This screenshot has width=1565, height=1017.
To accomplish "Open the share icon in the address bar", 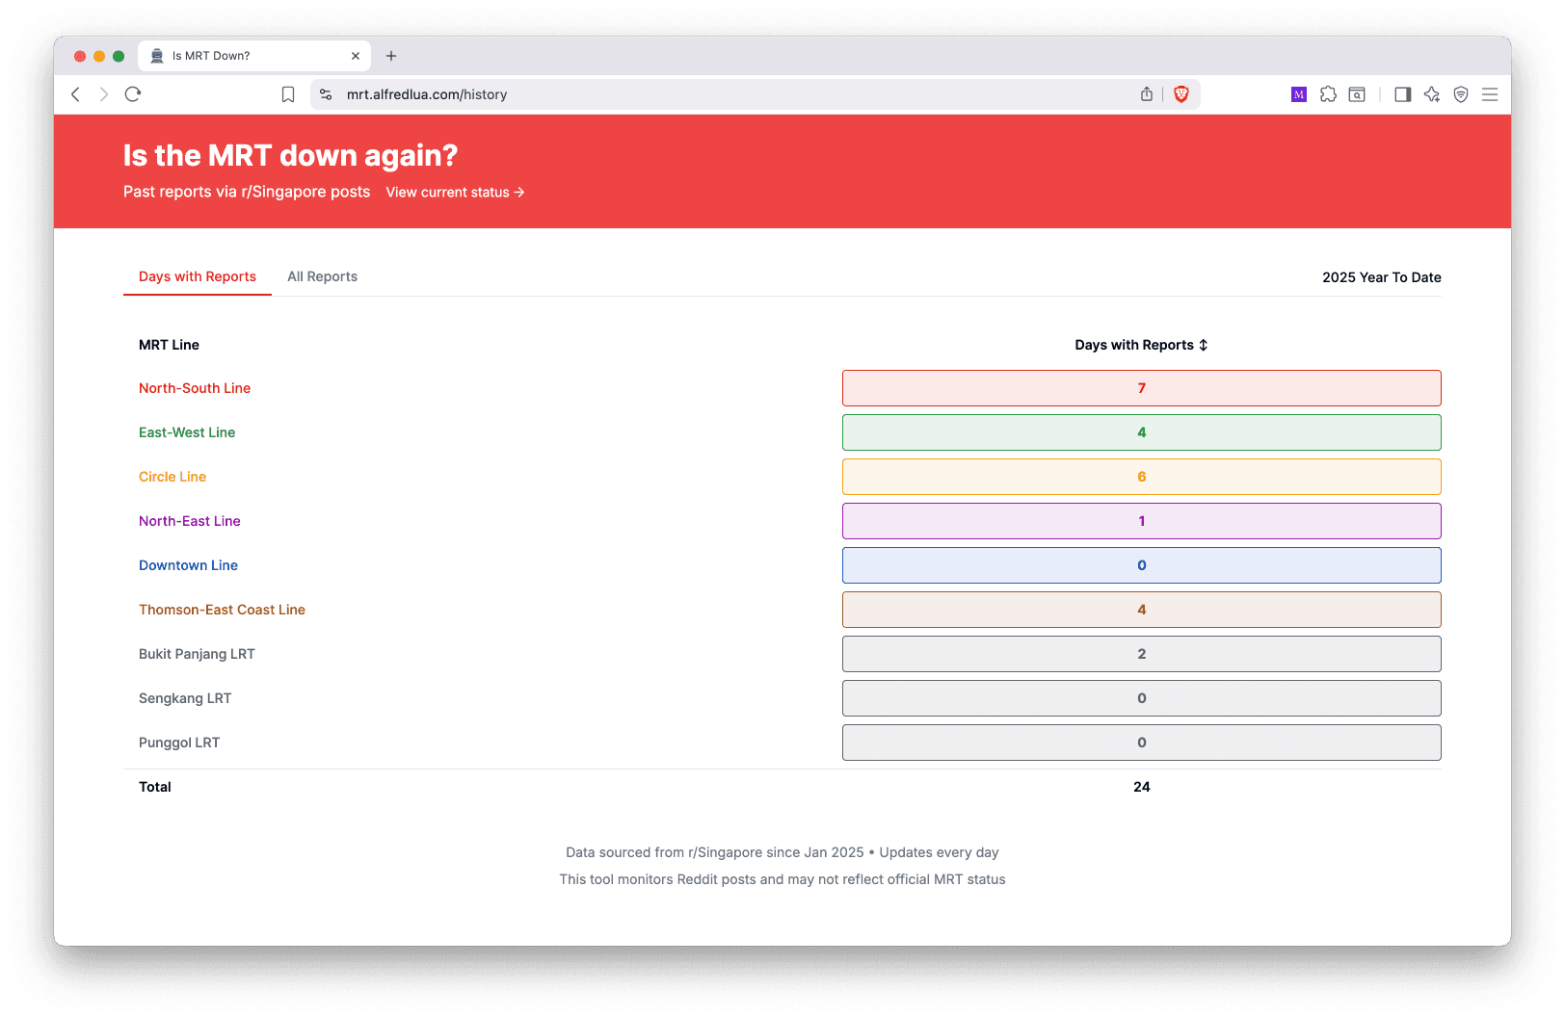I will 1147,94.
